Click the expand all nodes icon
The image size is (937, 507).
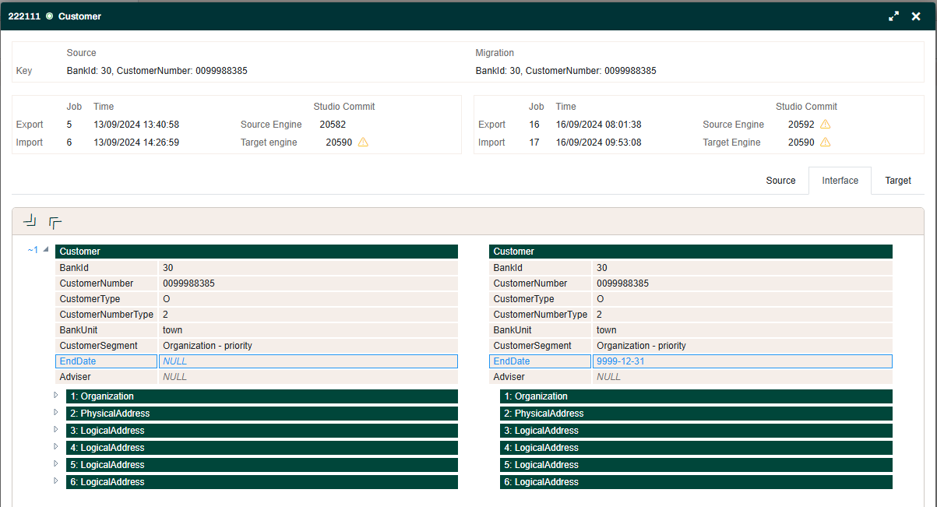[x=55, y=223]
